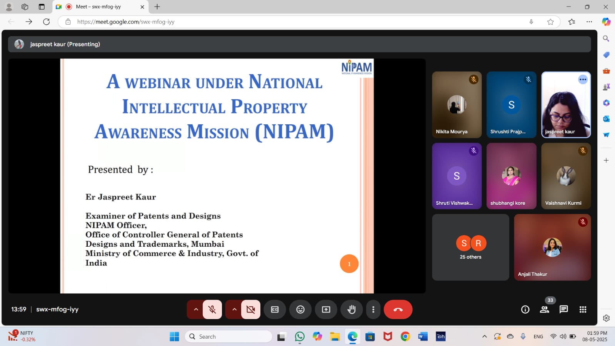Click the microphone permission icon in address bar
This screenshot has width=615, height=346.
(x=531, y=22)
